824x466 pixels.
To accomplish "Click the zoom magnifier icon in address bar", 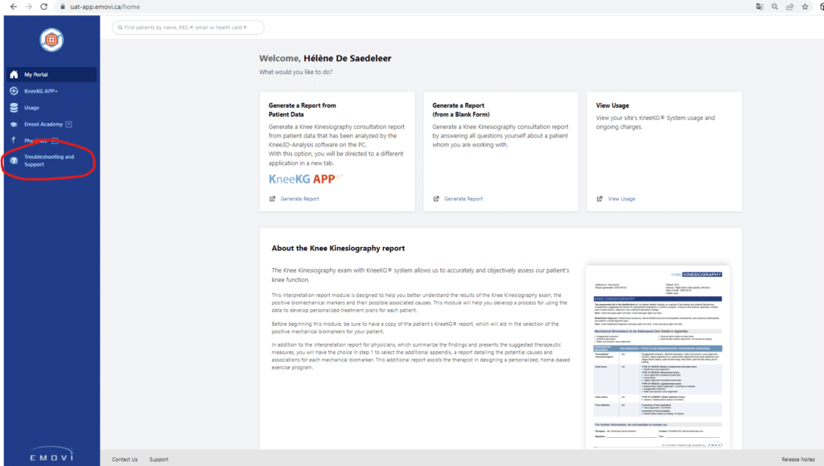I will [775, 6].
